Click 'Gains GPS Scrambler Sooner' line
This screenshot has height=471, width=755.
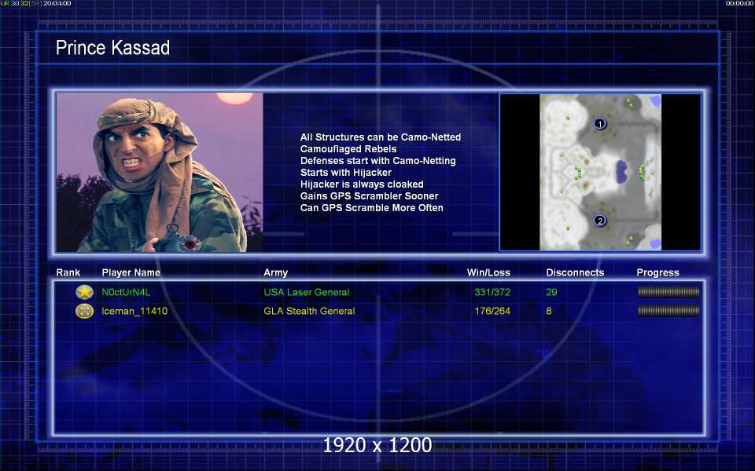pos(369,196)
